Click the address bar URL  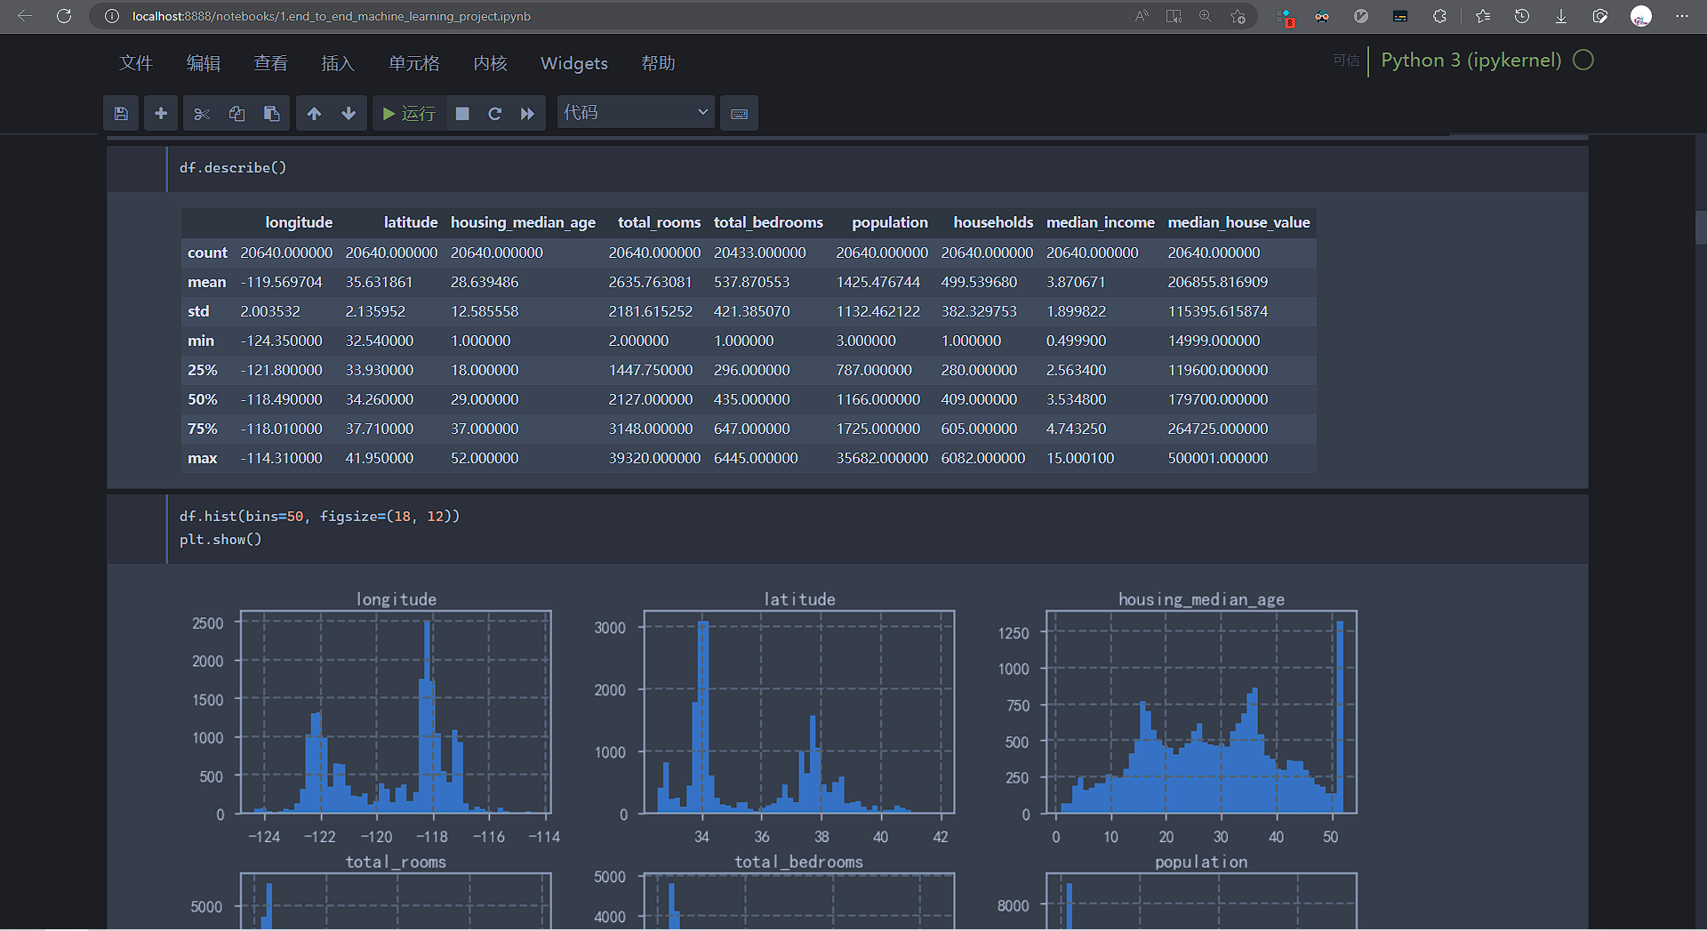pyautogui.click(x=332, y=16)
